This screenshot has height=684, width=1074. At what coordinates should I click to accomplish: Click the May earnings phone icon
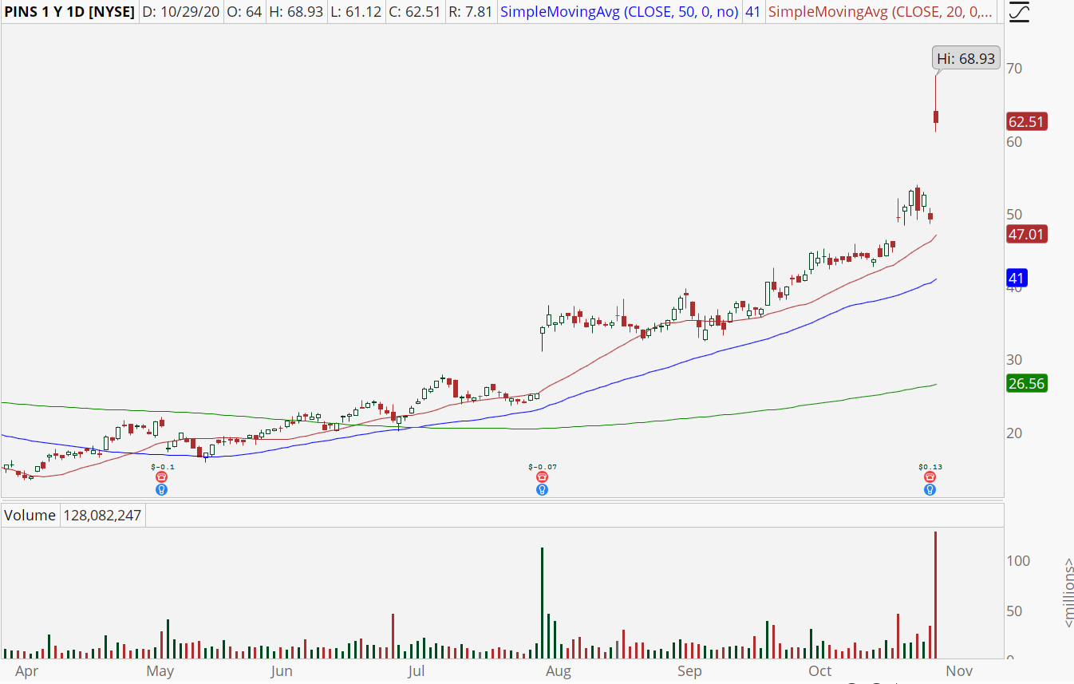point(161,476)
